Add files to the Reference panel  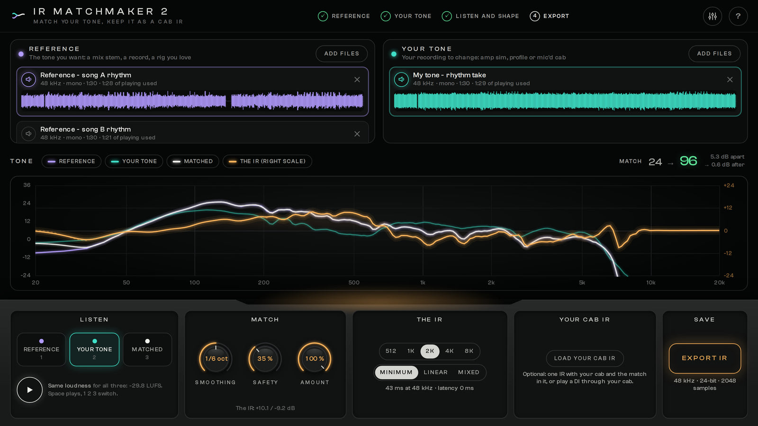pyautogui.click(x=342, y=53)
